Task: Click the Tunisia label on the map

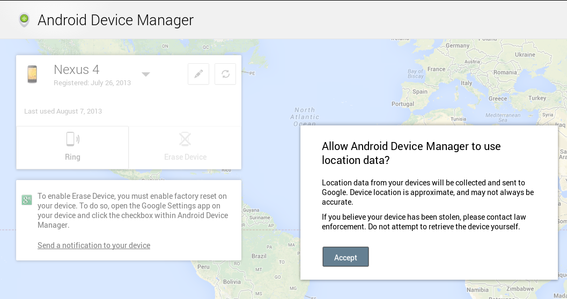Action: [x=458, y=119]
